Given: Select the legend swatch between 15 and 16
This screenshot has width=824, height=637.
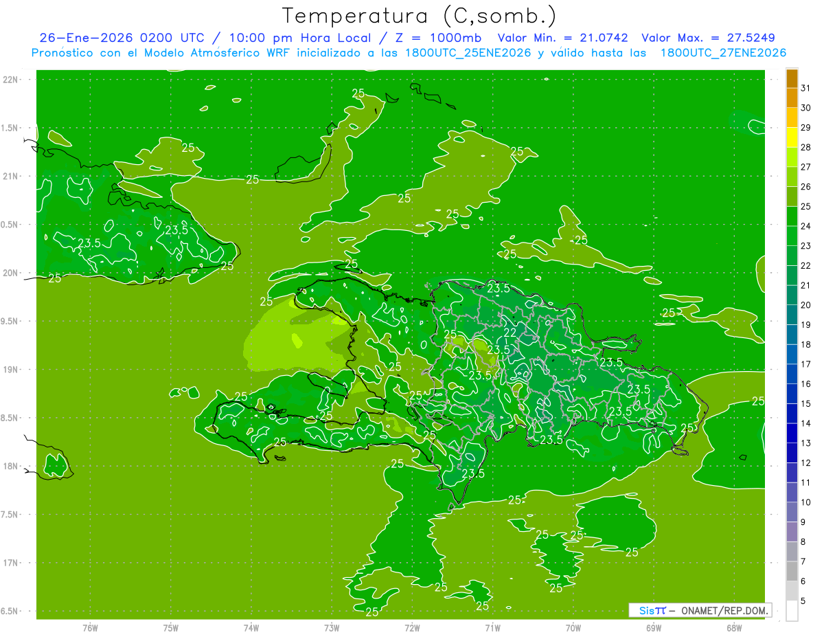Looking at the screenshot, I should click(x=792, y=394).
